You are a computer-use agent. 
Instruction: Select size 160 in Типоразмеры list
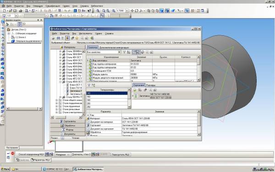coord(107,97)
